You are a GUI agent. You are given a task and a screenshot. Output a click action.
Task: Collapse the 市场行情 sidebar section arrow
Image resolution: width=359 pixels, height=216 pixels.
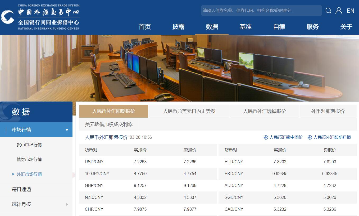[x=67, y=130]
